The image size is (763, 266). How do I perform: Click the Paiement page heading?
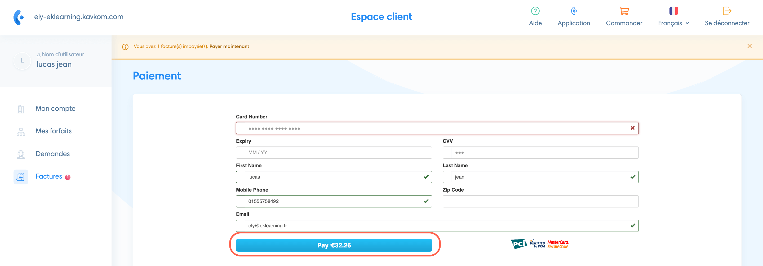tap(157, 76)
